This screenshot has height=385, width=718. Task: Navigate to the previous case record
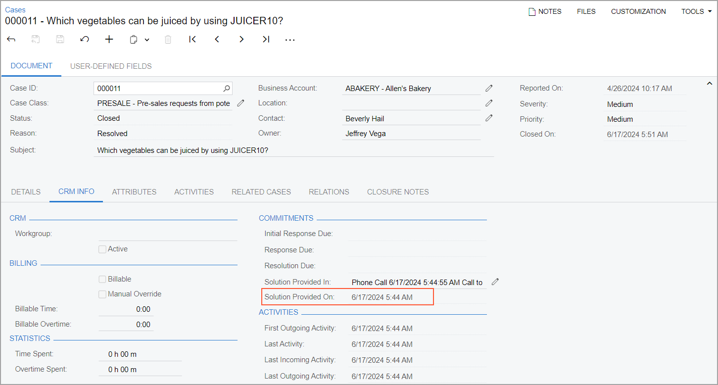point(217,40)
